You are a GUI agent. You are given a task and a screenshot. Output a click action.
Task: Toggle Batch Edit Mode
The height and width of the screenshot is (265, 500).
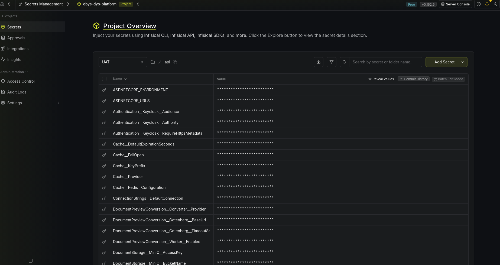448,79
